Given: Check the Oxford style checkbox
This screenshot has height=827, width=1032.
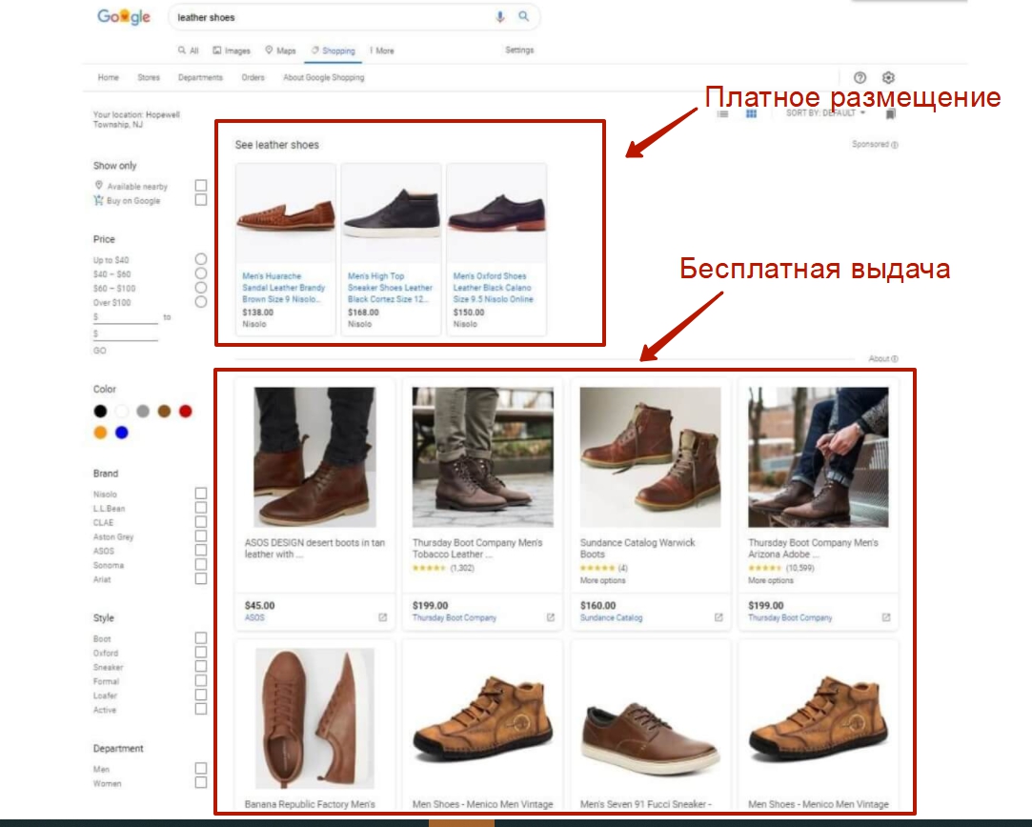Looking at the screenshot, I should [x=201, y=653].
